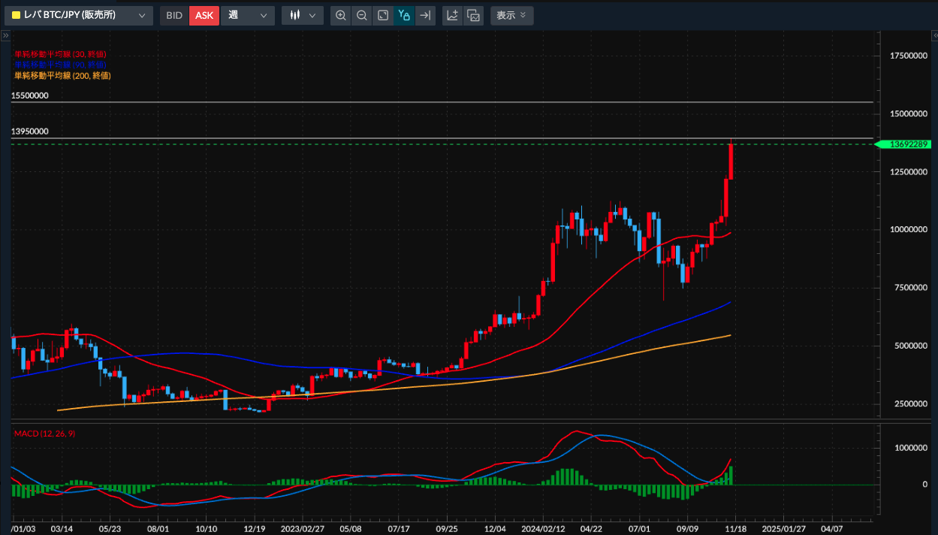Click the 04/22 date axis label
938x535 pixels.
pos(591,528)
